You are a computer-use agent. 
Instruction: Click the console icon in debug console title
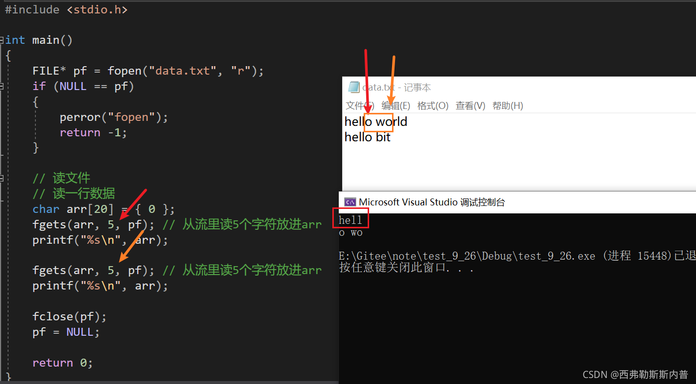click(350, 202)
